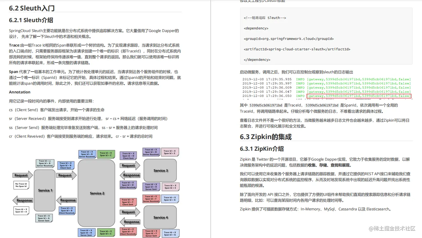The width and height of the screenshot is (422, 238).
Task: Click the log line timestamped 17:29:36.047
Action: [327, 92]
